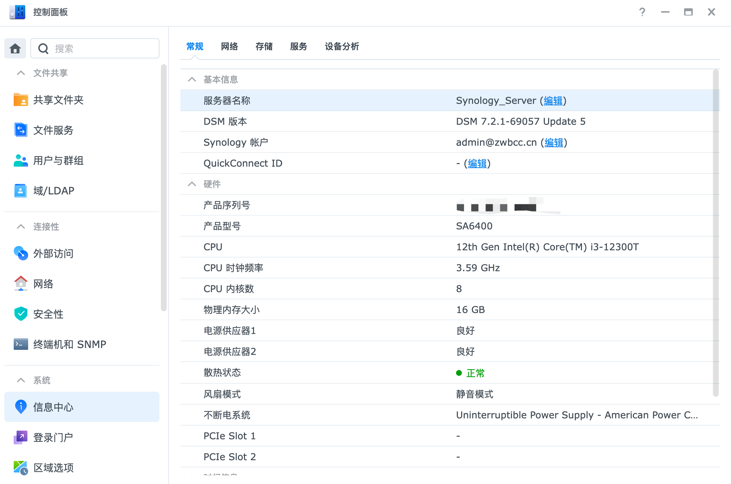Open the User & Group (用户与群组) icon

[x=21, y=160]
